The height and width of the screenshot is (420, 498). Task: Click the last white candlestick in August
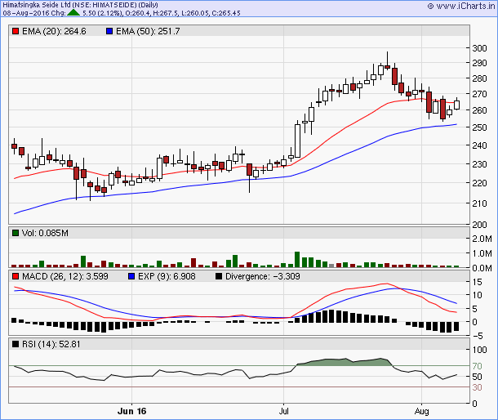pyautogui.click(x=456, y=105)
